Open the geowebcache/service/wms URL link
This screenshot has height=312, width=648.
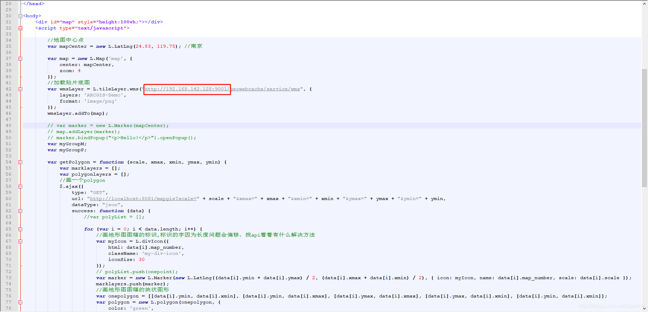coord(222,89)
